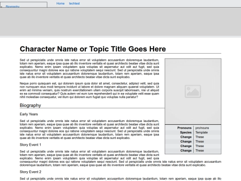241x181 pixels.
Task: Click the 'Template' value in infobox
Action: [201, 132]
